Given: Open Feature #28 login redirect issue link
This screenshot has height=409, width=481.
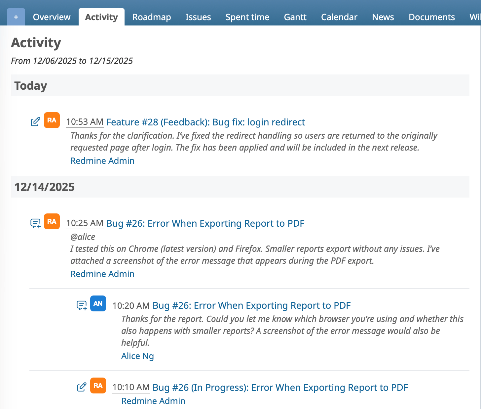Looking at the screenshot, I should (205, 122).
